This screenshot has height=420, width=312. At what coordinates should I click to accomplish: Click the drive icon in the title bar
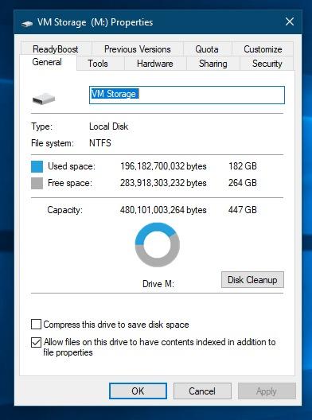click(x=27, y=23)
